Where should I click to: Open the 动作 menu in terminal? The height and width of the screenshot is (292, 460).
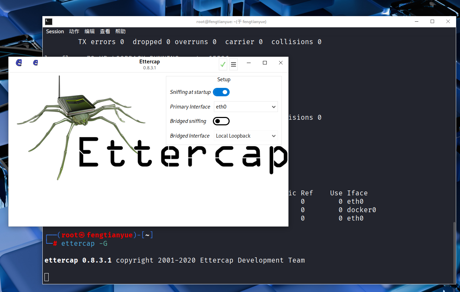click(74, 32)
